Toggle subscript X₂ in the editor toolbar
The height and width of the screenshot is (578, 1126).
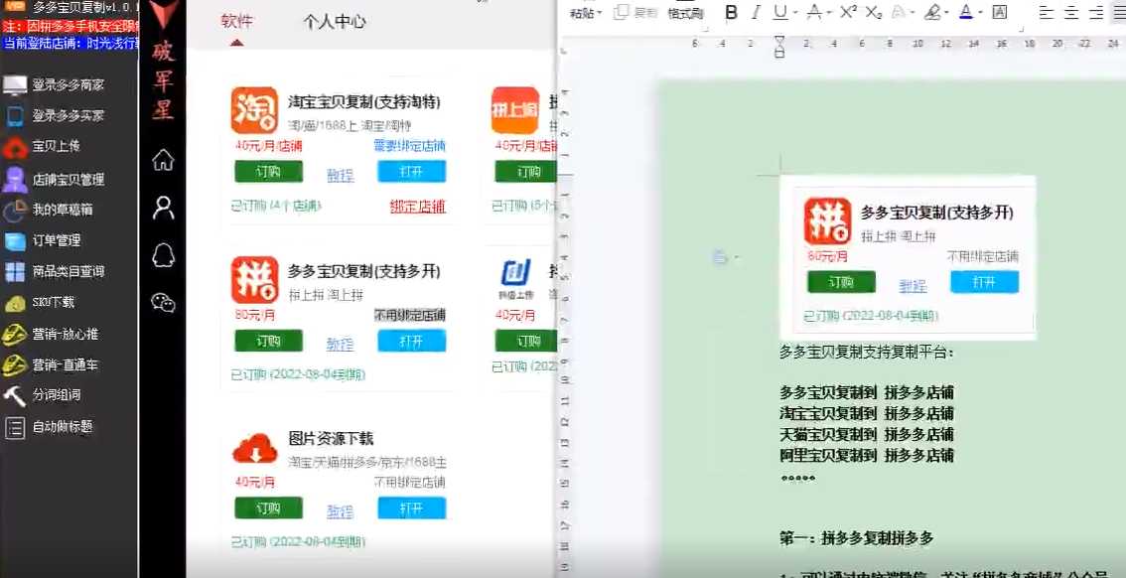coord(873,12)
